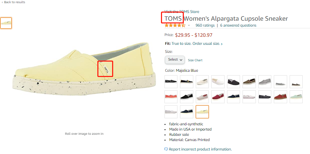
Task: View the 6 answered questions
Action: [238, 25]
